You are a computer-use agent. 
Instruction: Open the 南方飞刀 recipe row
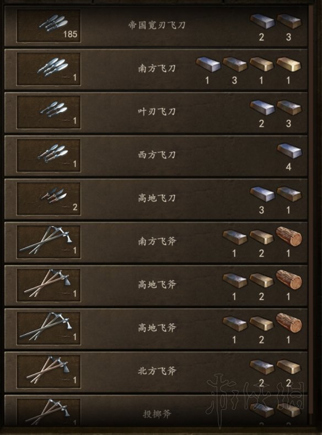(x=156, y=69)
